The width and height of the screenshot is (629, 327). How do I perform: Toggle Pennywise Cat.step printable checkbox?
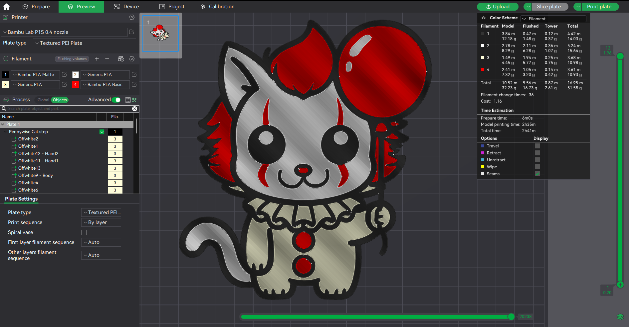[x=102, y=132]
